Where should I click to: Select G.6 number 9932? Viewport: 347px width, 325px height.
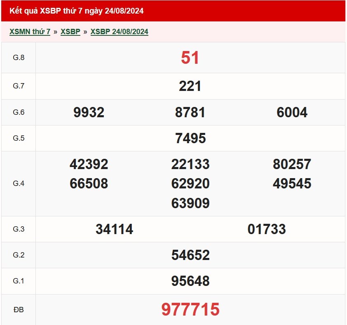coord(89,112)
